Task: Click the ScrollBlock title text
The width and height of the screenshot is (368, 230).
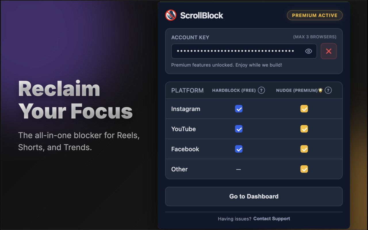Action: coord(202,16)
